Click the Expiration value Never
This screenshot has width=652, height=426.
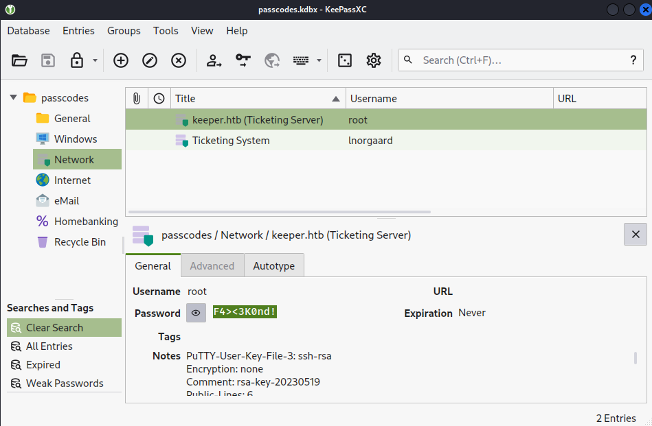point(472,313)
